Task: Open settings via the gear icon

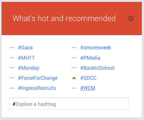Action: click(131, 19)
